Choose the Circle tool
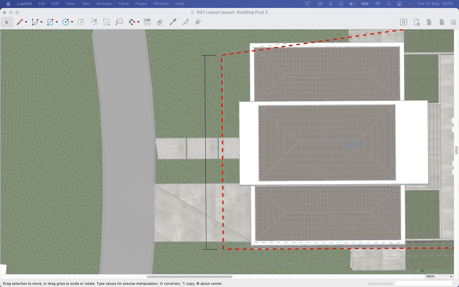Viewport: 459px width, 287px height. coord(66,22)
